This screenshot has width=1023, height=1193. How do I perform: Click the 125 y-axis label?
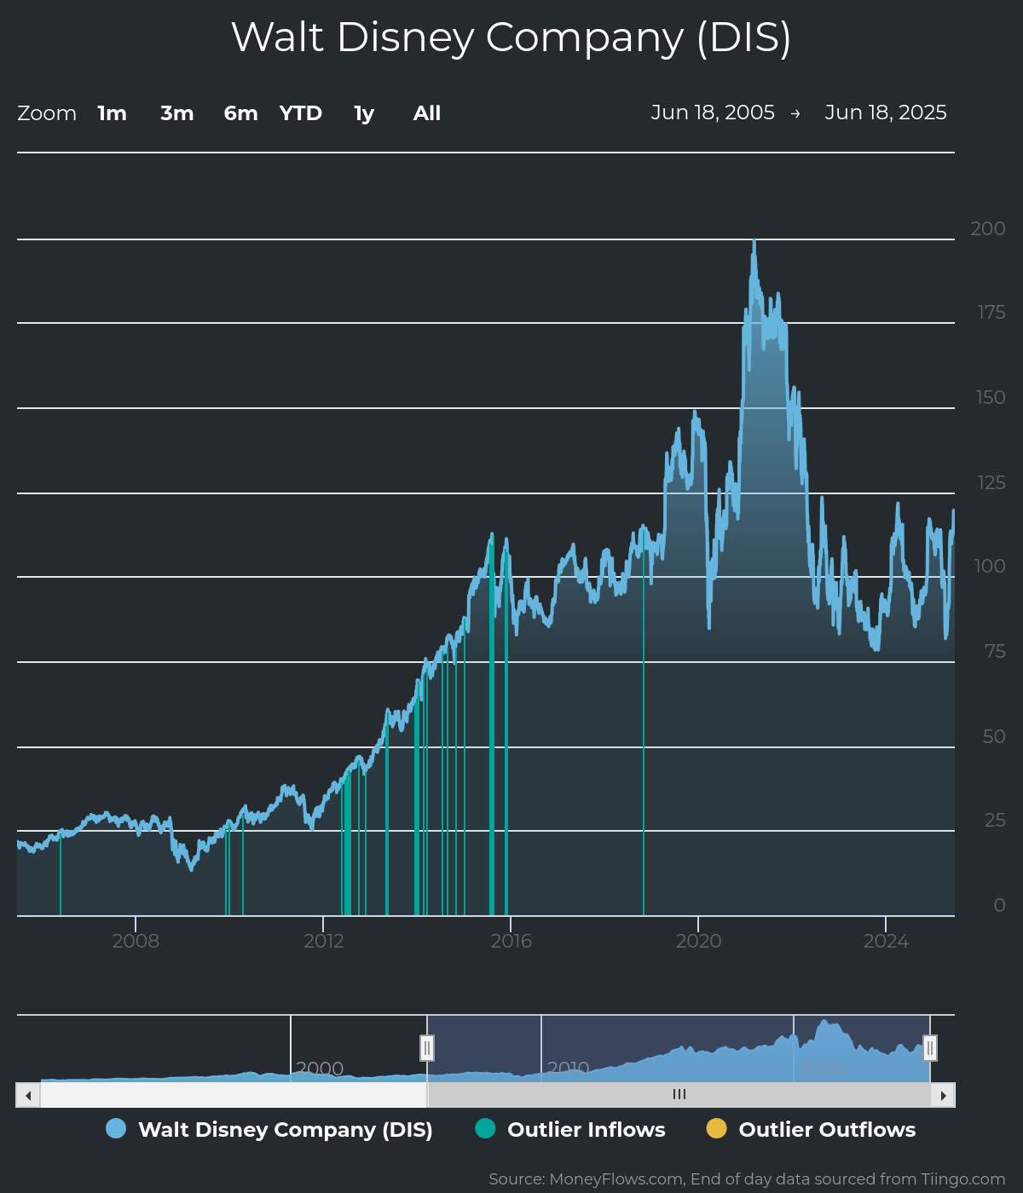click(991, 482)
